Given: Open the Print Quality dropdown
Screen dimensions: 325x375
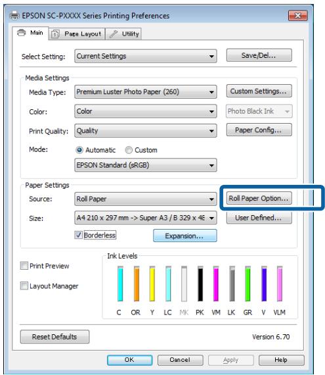Looking at the screenshot, I should 146,131.
